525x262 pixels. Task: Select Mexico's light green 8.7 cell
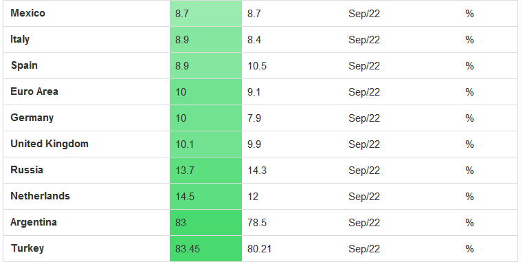205,13
